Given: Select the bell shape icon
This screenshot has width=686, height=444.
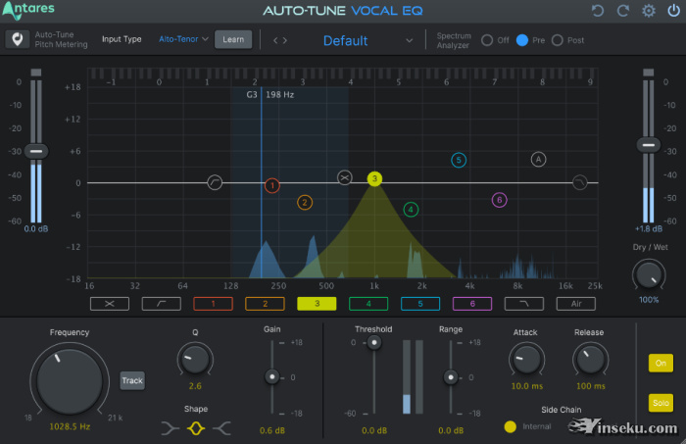Looking at the screenshot, I should pyautogui.click(x=195, y=427).
